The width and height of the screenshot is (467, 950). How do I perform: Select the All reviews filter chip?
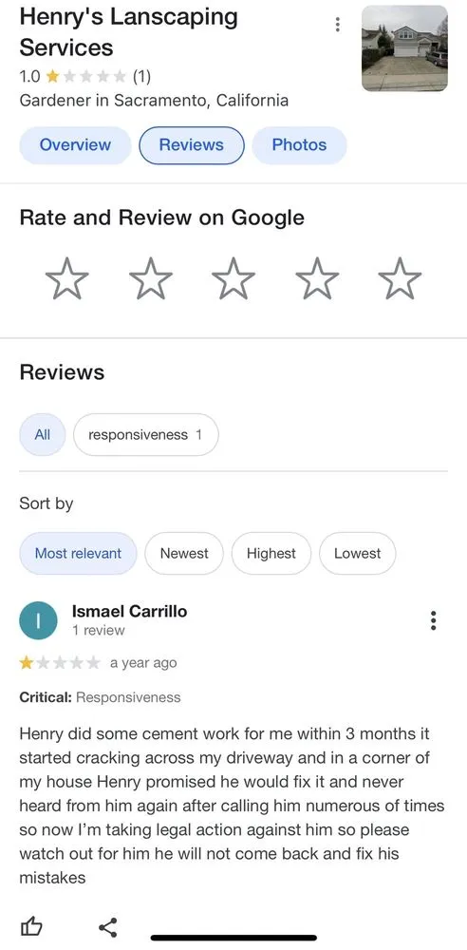[43, 434]
